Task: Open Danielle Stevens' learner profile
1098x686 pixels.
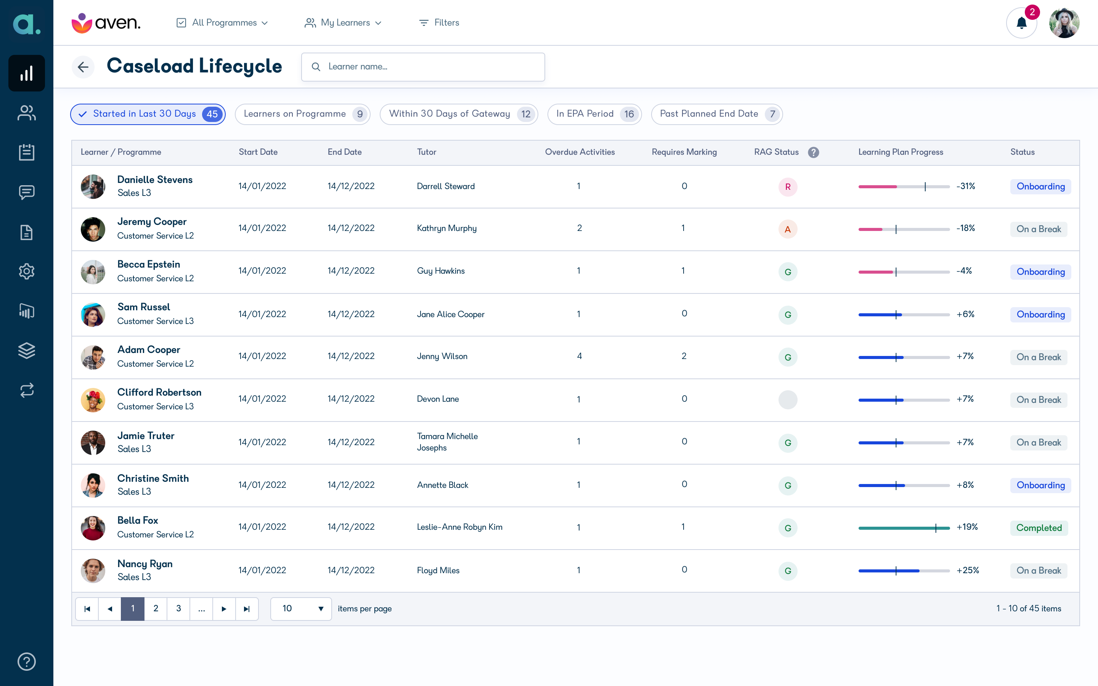Action: [155, 180]
